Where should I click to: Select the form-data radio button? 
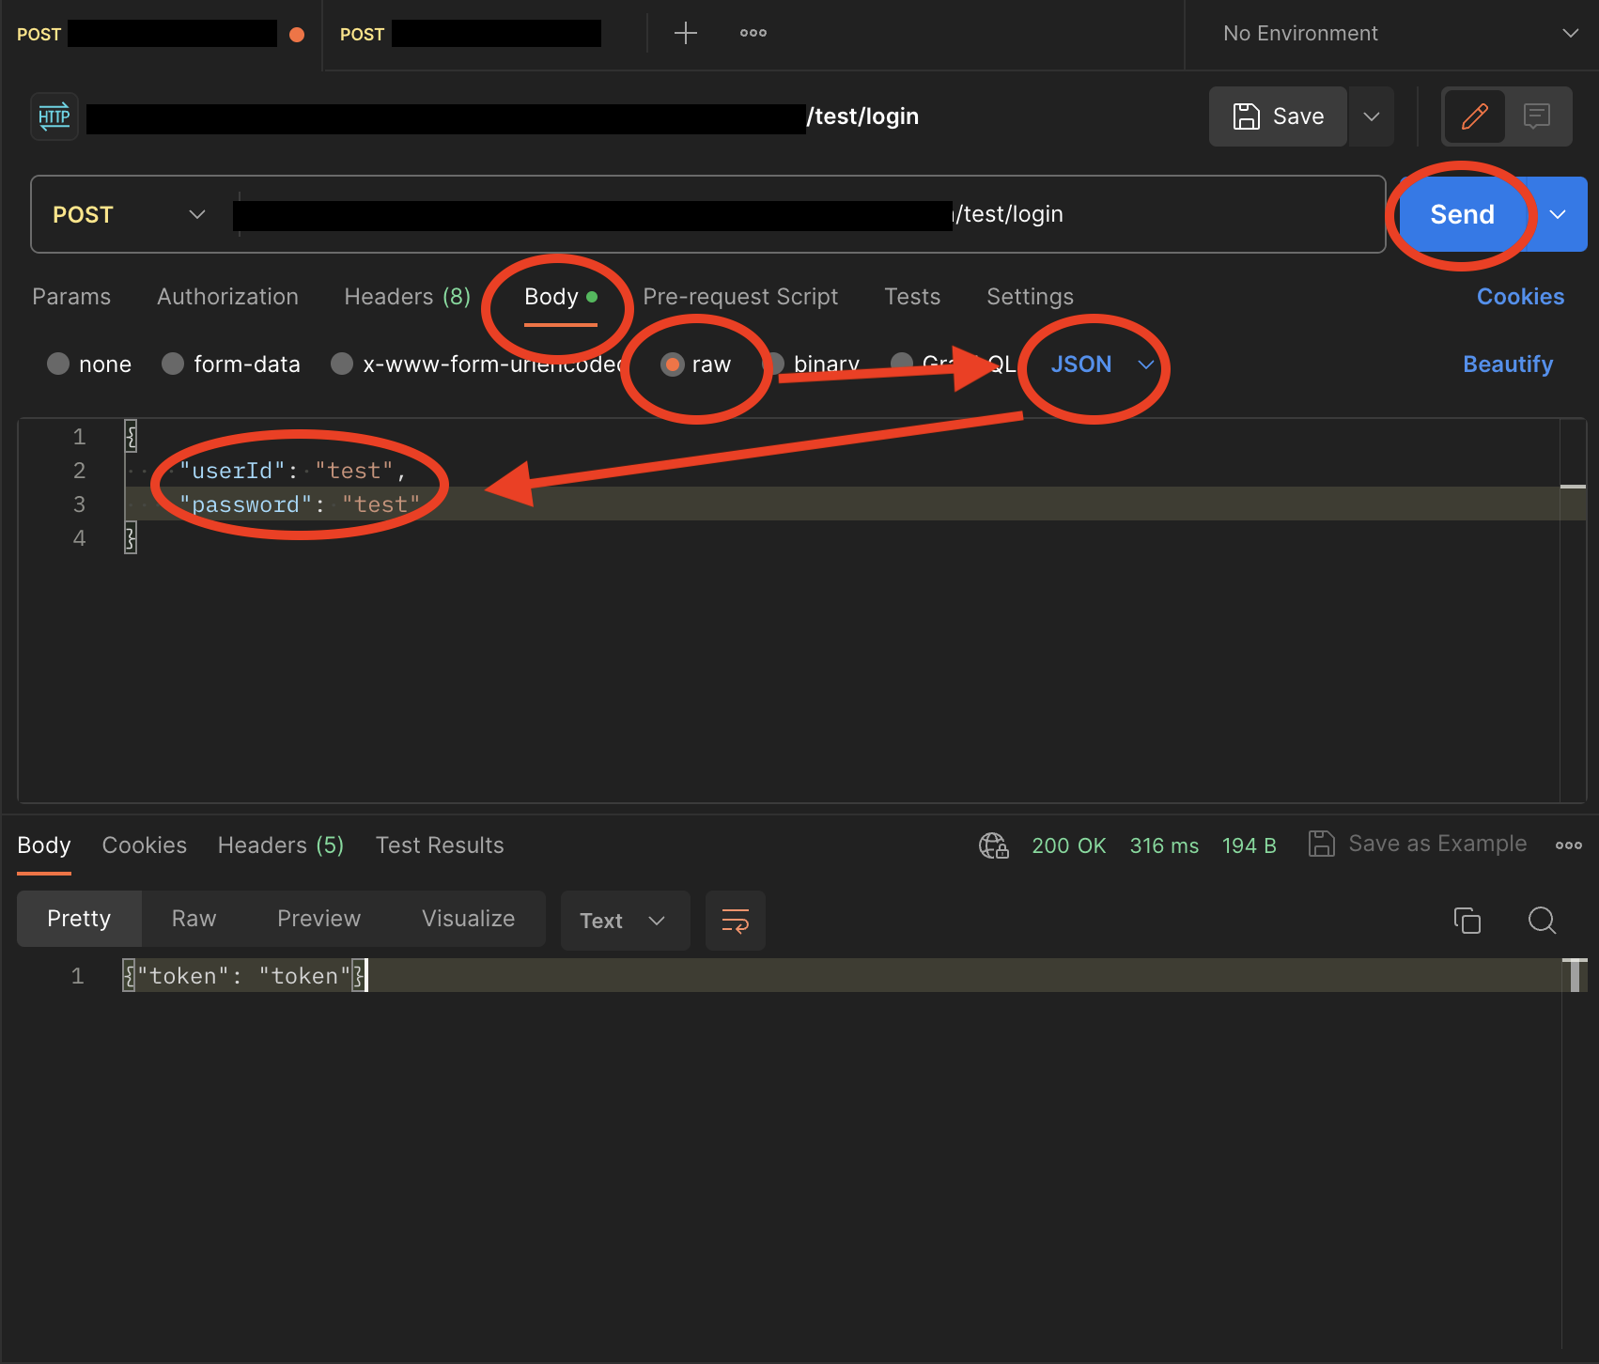click(x=173, y=364)
